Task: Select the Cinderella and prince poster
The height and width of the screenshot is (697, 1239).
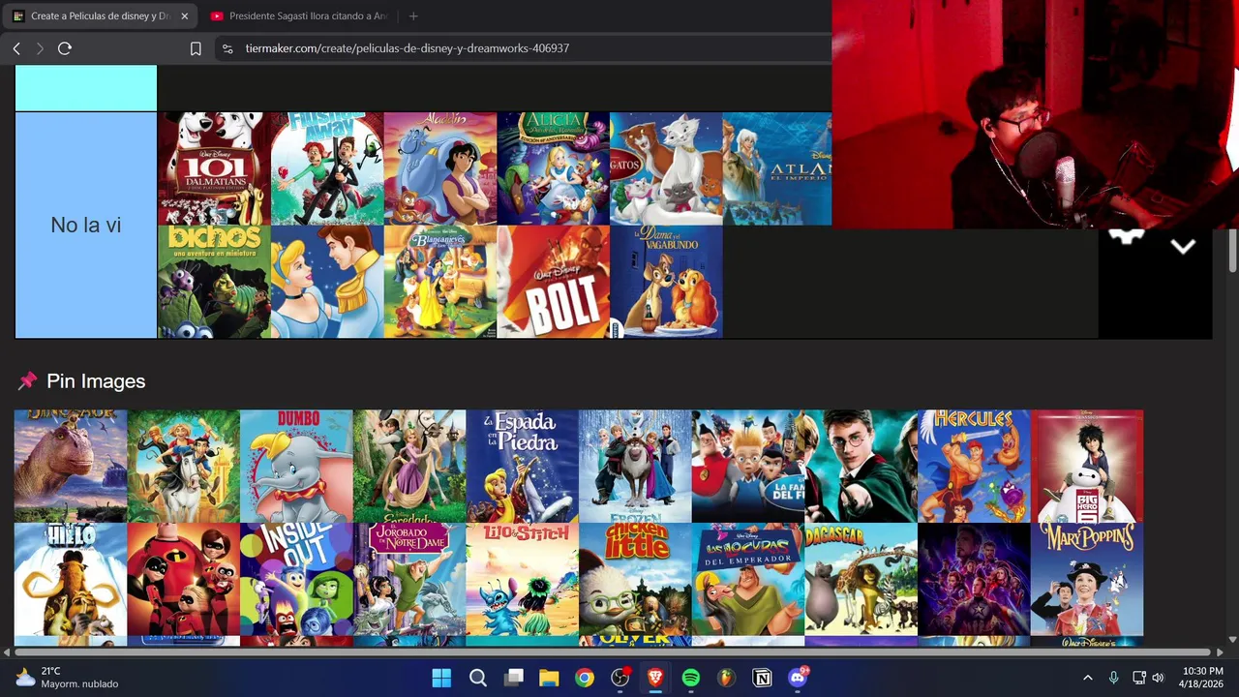Action: (x=327, y=282)
